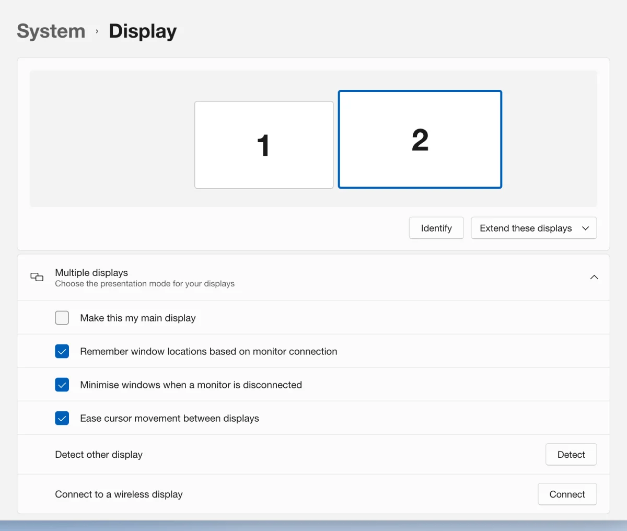Go back to System breadcrumb
The width and height of the screenshot is (627, 531).
(51, 31)
